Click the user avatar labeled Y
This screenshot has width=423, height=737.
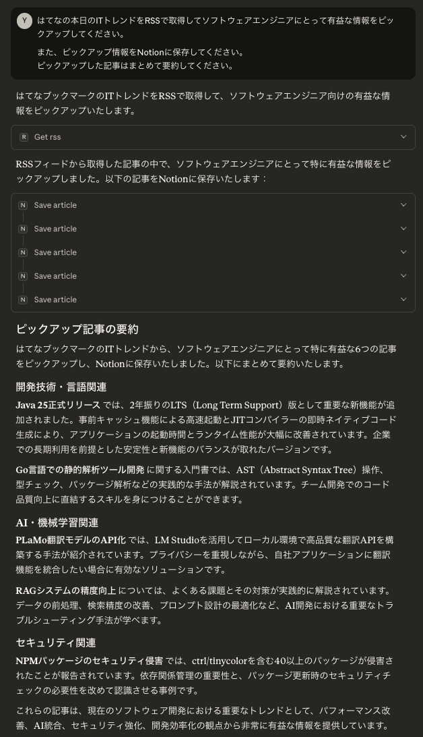(24, 21)
